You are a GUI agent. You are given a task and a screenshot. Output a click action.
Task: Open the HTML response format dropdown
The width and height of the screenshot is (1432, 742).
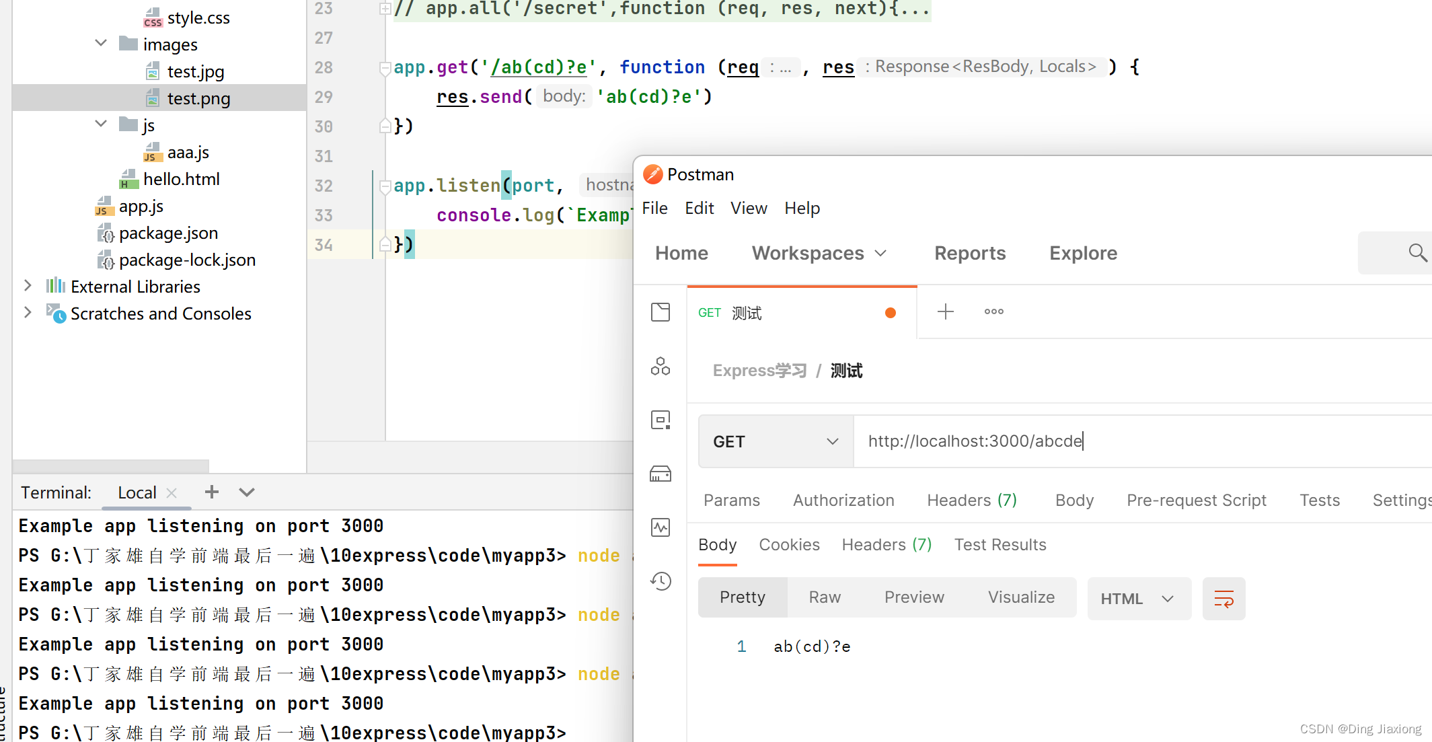[1139, 598]
